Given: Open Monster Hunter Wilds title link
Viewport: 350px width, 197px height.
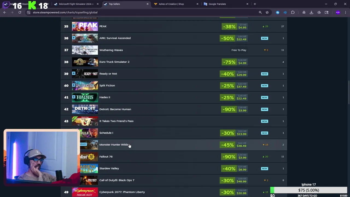Looking at the screenshot, I should pos(114,144).
